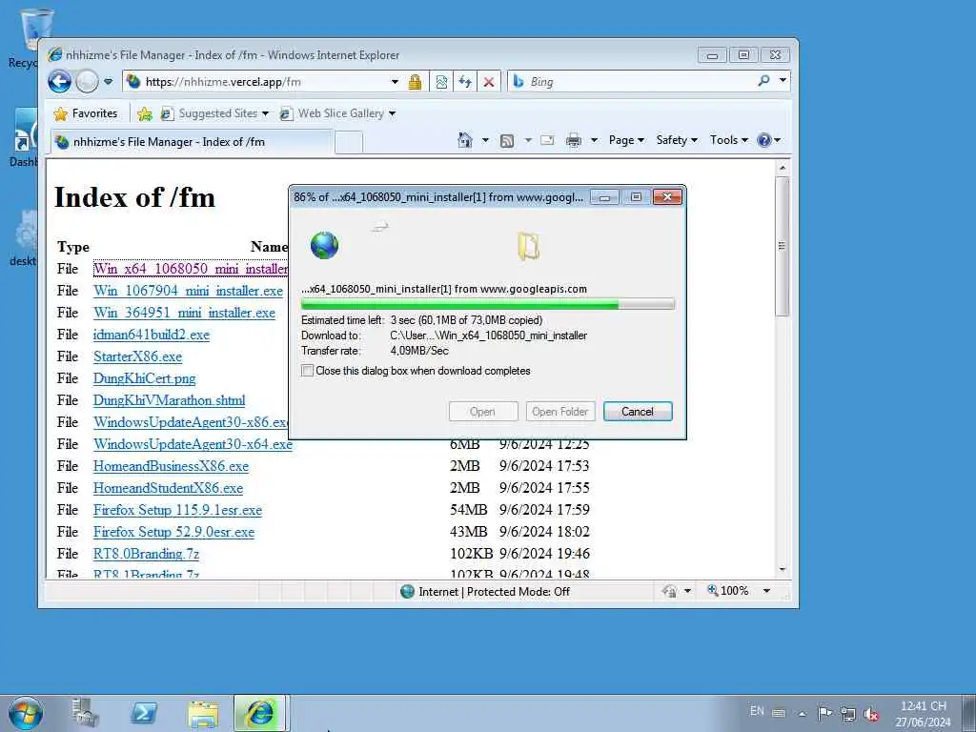
Task: Check 'Close this dialog box when download completes'
Action: (307, 371)
